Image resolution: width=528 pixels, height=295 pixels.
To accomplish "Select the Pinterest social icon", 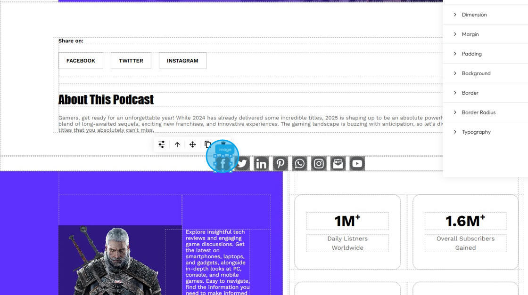I will tap(280, 164).
